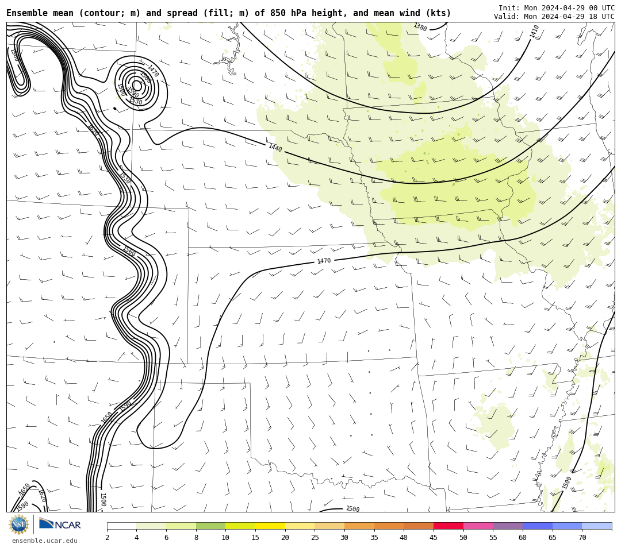
Task: Click the colorbar tick label 70
Action: point(582,537)
